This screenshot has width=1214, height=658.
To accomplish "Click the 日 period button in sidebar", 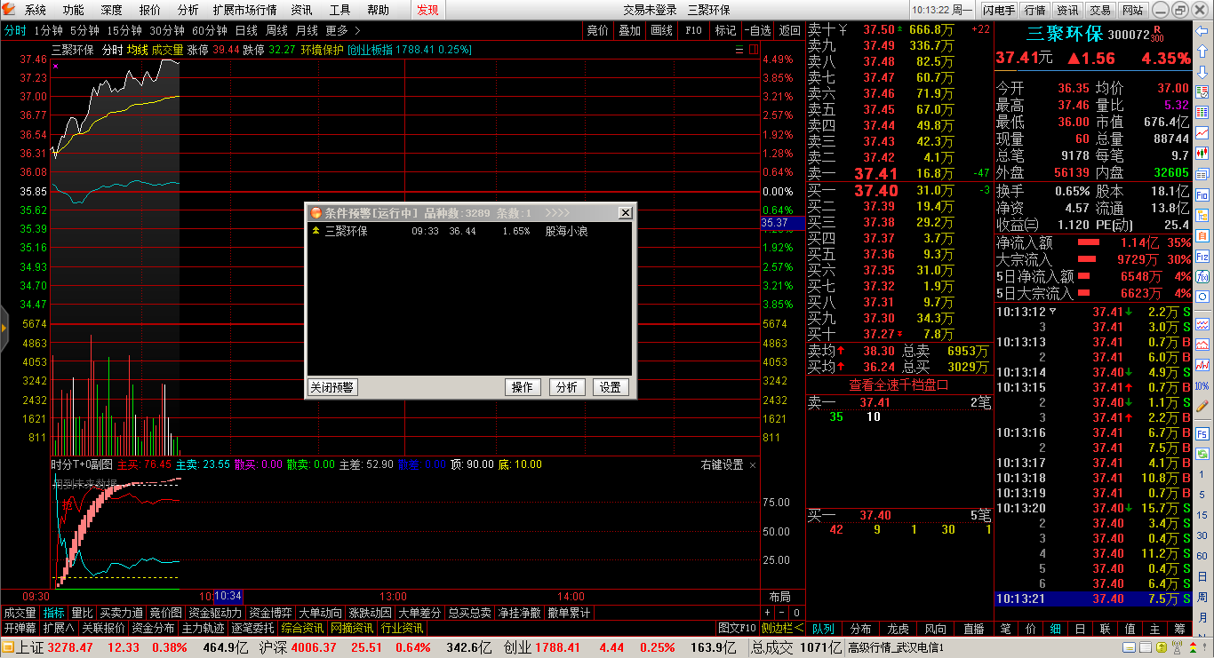I will pos(1202,576).
